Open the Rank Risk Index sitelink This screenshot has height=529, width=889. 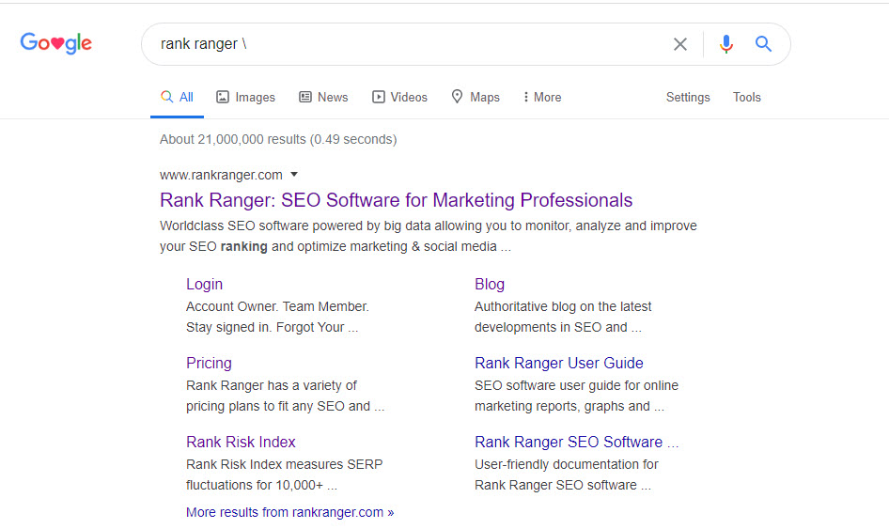[x=241, y=442]
